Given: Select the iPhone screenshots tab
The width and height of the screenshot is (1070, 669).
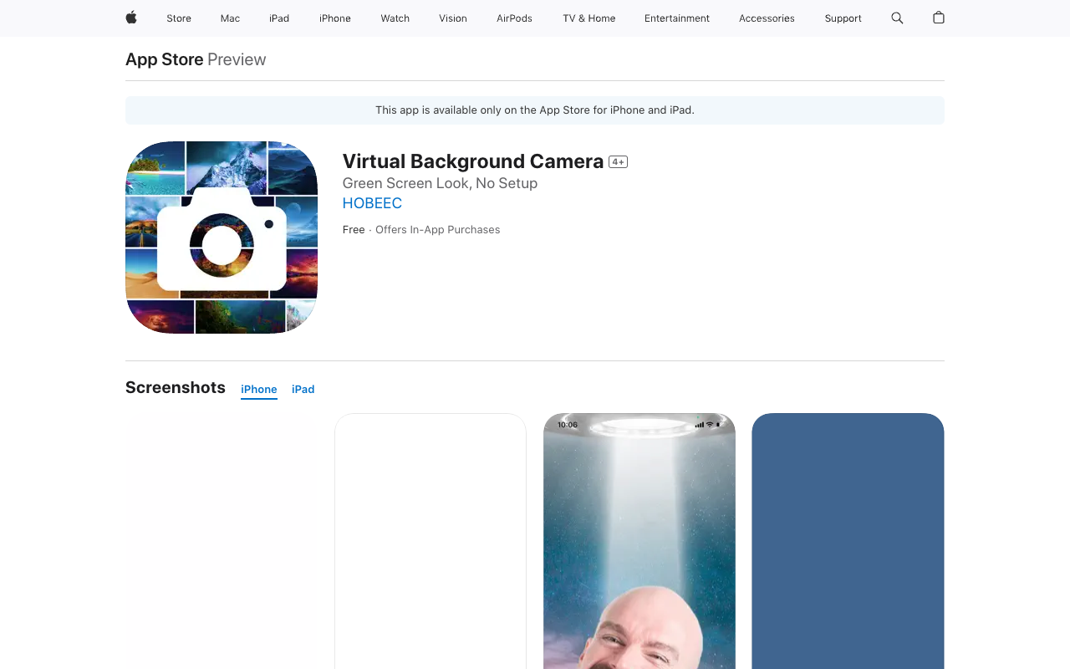Looking at the screenshot, I should (259, 390).
